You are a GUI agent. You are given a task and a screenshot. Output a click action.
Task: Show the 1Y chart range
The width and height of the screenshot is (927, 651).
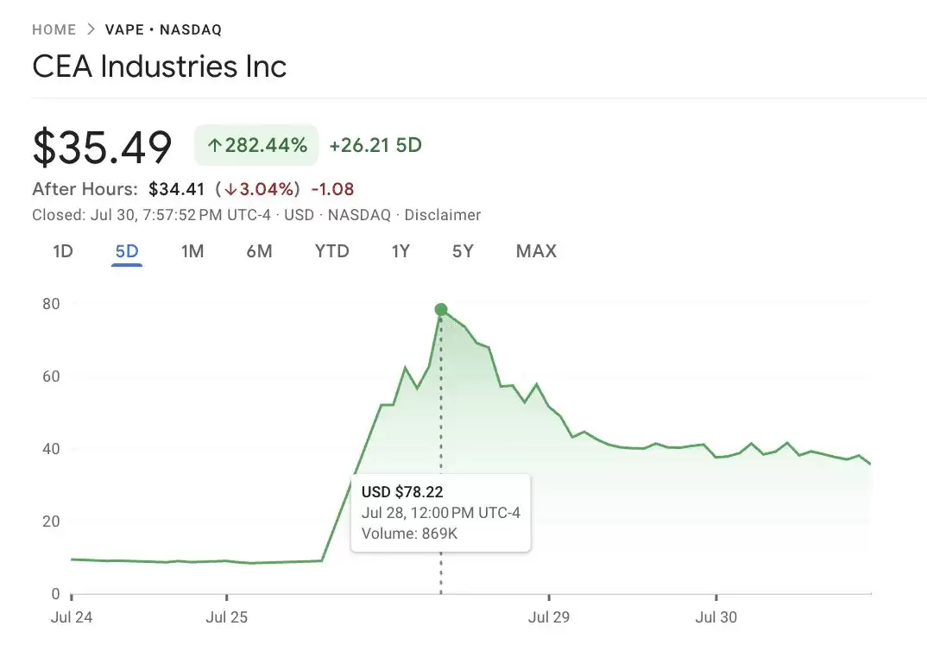click(400, 251)
